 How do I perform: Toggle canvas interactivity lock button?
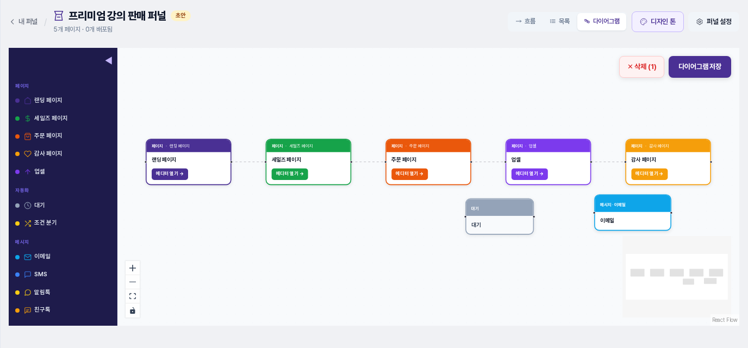point(133,310)
